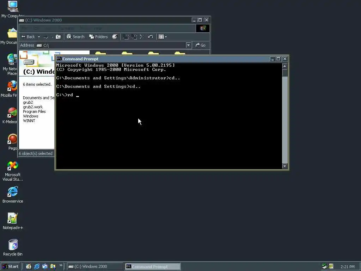Screen dimensions: 361x271
Task: Click the Move To icon in the Explorer toolbar
Action: pyautogui.click(x=126, y=37)
